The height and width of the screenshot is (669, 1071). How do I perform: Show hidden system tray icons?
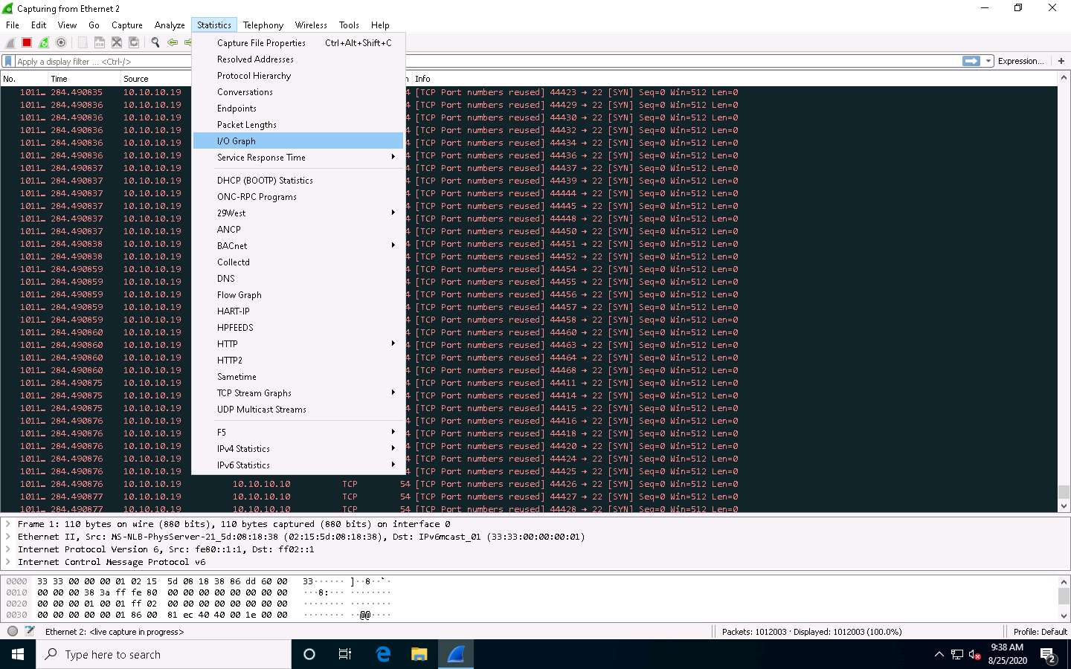click(939, 655)
